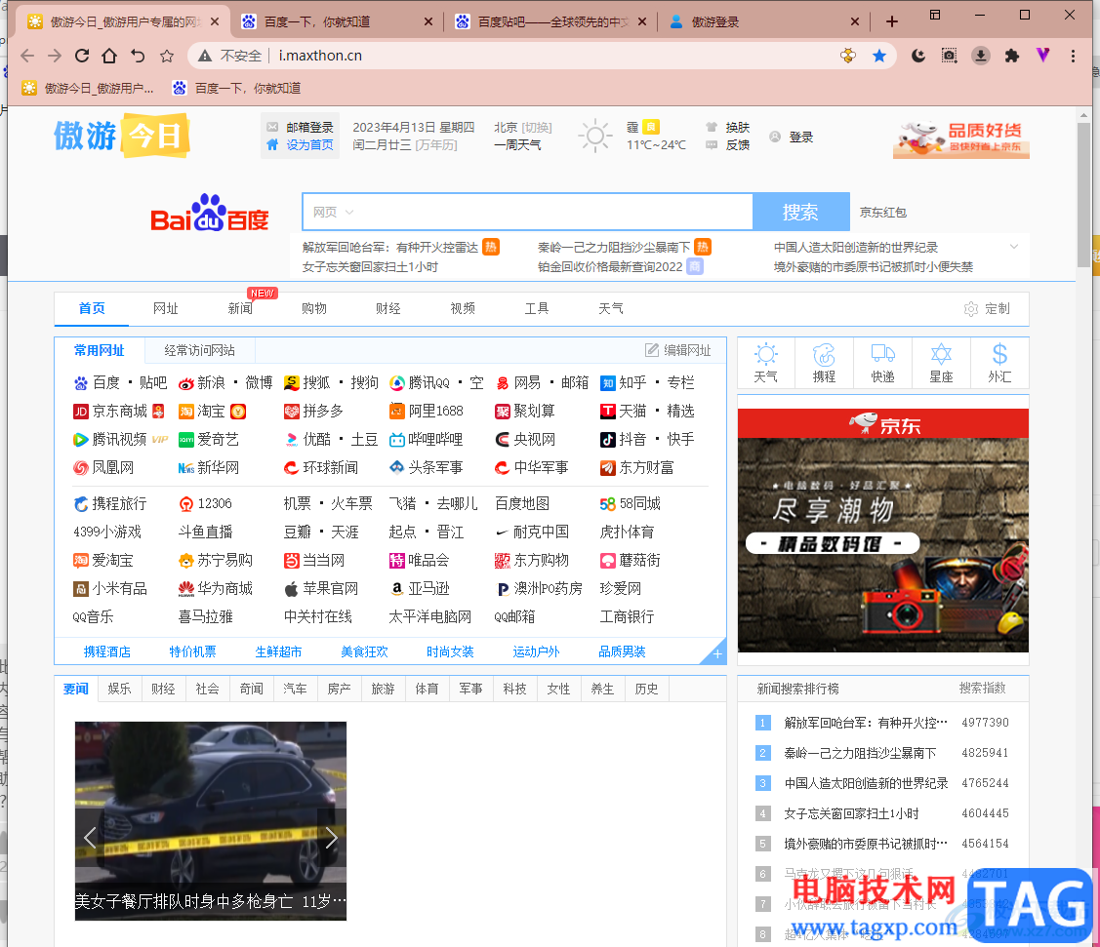Image resolution: width=1100 pixels, height=947 pixels.
Task: Click the quick notes icon in address bar
Action: pyautogui.click(x=848, y=56)
